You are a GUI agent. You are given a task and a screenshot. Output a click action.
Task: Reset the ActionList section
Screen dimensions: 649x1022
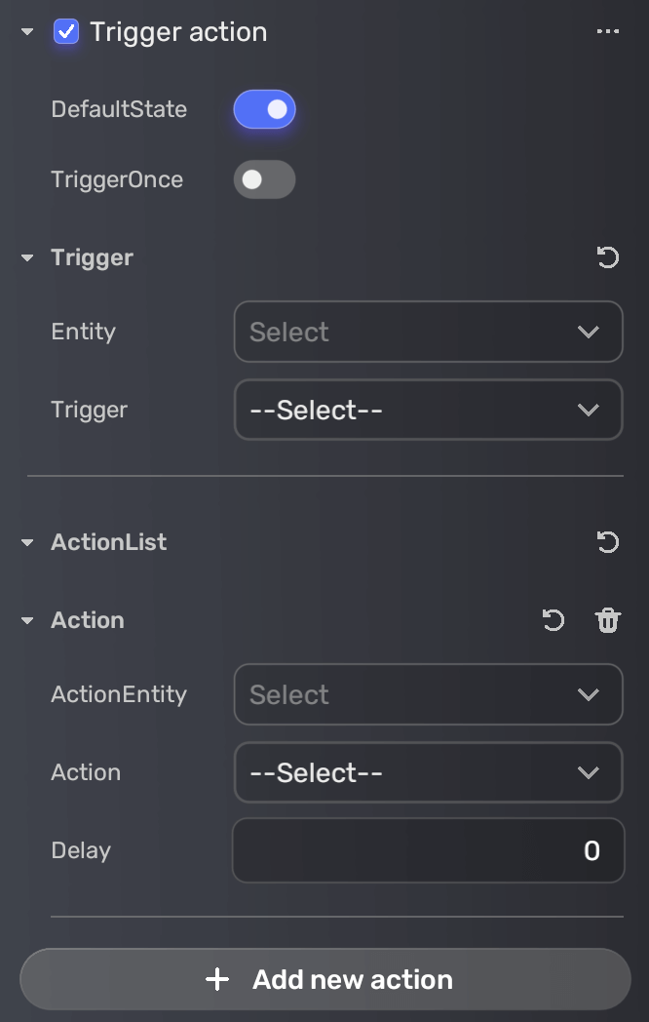607,542
